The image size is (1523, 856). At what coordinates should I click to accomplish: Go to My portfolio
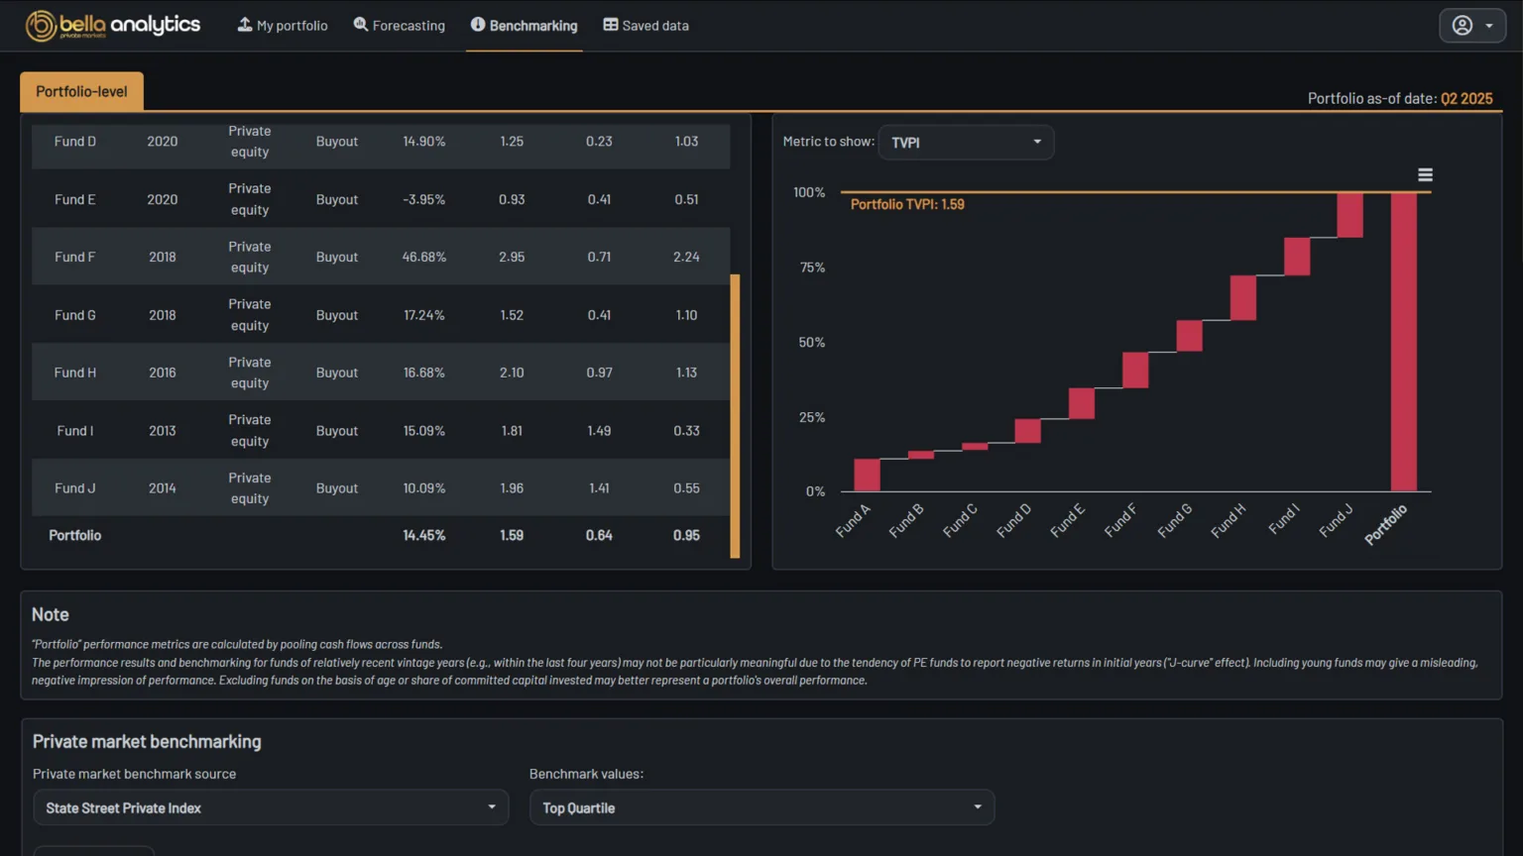pyautogui.click(x=283, y=26)
